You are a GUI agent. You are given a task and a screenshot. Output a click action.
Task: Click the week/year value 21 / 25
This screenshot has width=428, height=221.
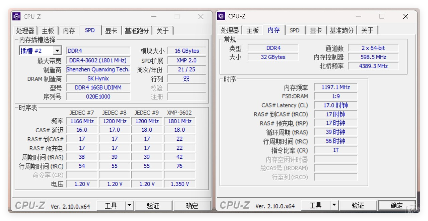click(187, 70)
